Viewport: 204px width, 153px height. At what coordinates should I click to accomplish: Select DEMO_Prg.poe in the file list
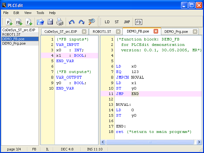coord(20,43)
